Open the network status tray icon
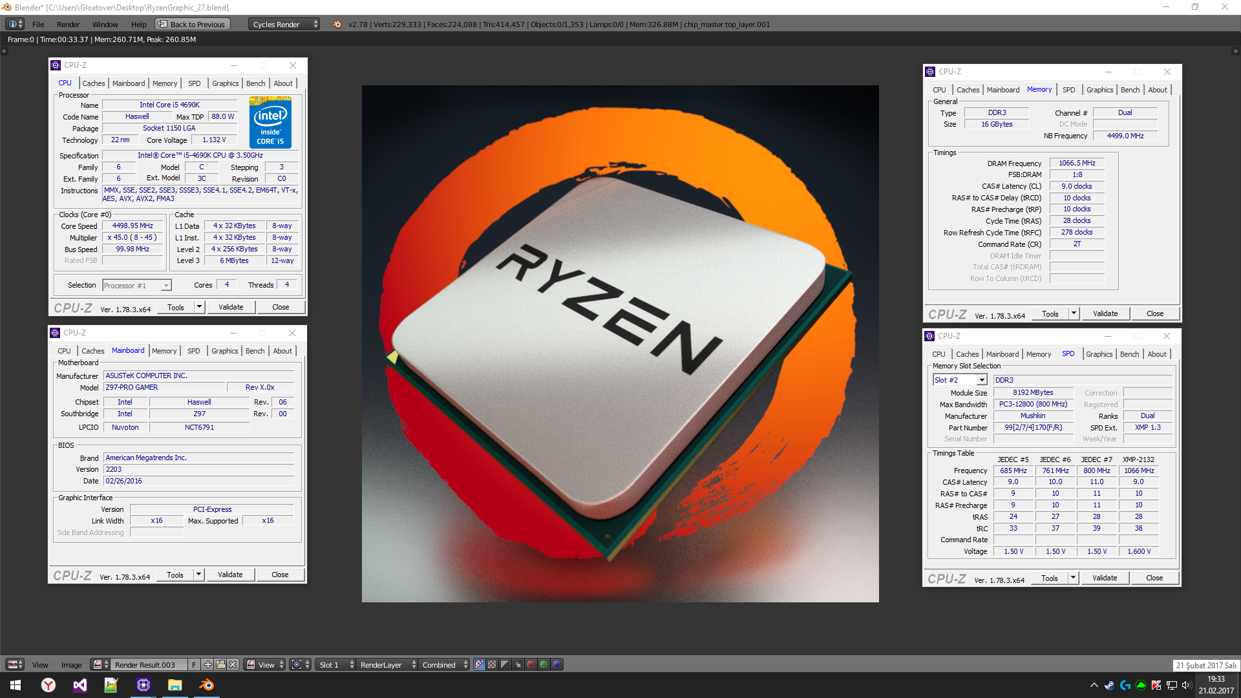The image size is (1241, 698). [x=1172, y=685]
